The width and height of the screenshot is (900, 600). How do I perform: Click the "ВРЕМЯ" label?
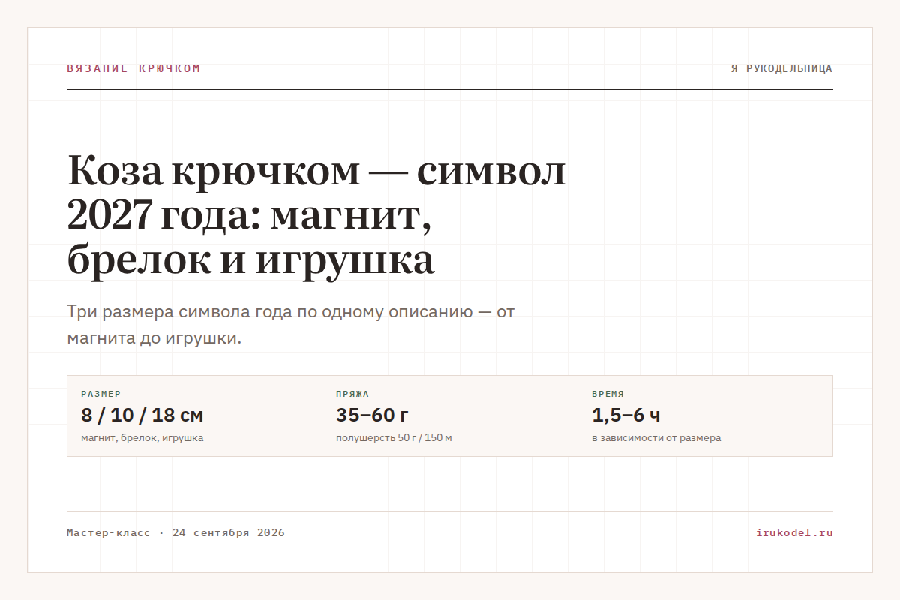(x=607, y=394)
